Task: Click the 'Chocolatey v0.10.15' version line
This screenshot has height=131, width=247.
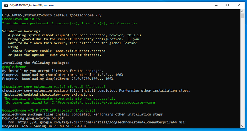Action: (21, 19)
